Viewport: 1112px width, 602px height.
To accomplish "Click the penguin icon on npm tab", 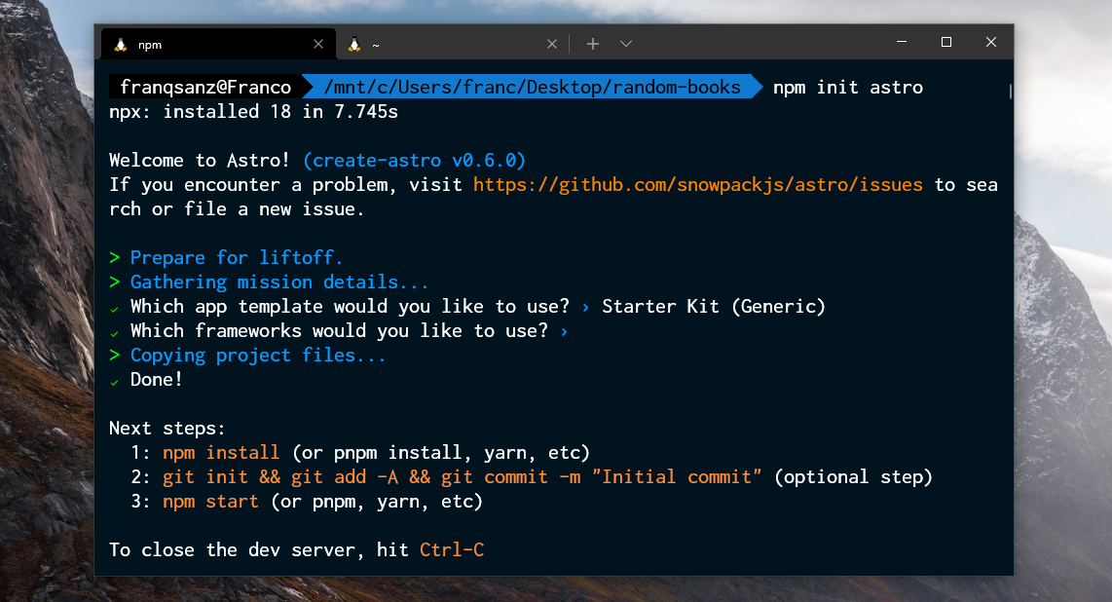I will tap(121, 44).
